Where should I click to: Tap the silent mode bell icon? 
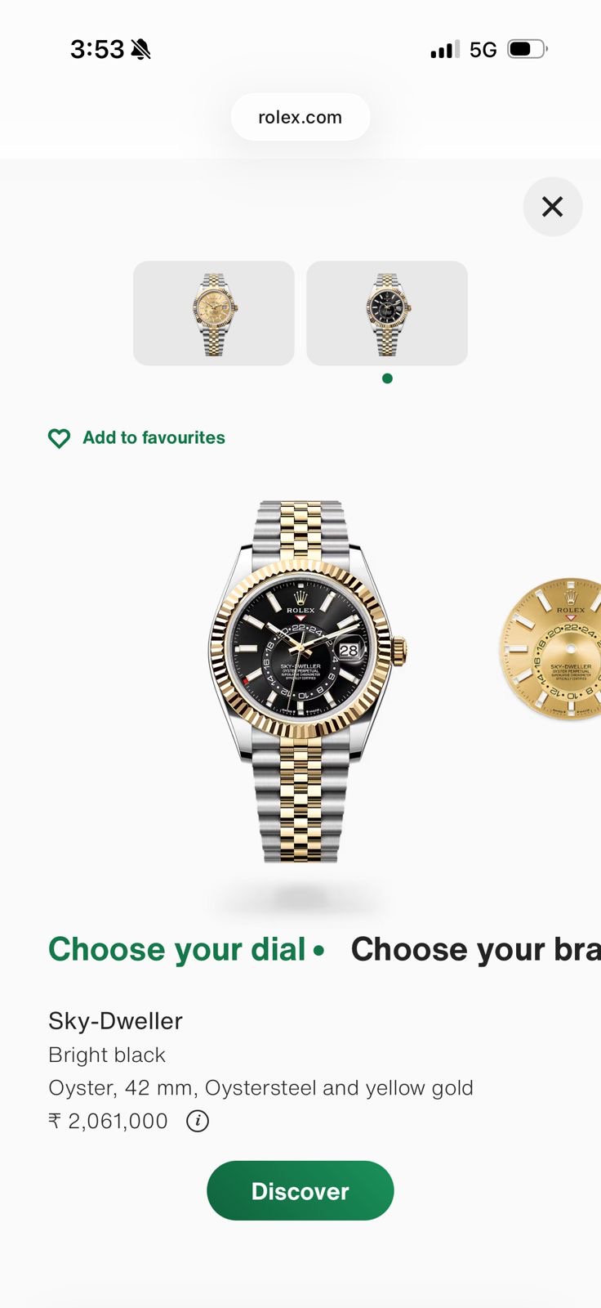pos(141,50)
